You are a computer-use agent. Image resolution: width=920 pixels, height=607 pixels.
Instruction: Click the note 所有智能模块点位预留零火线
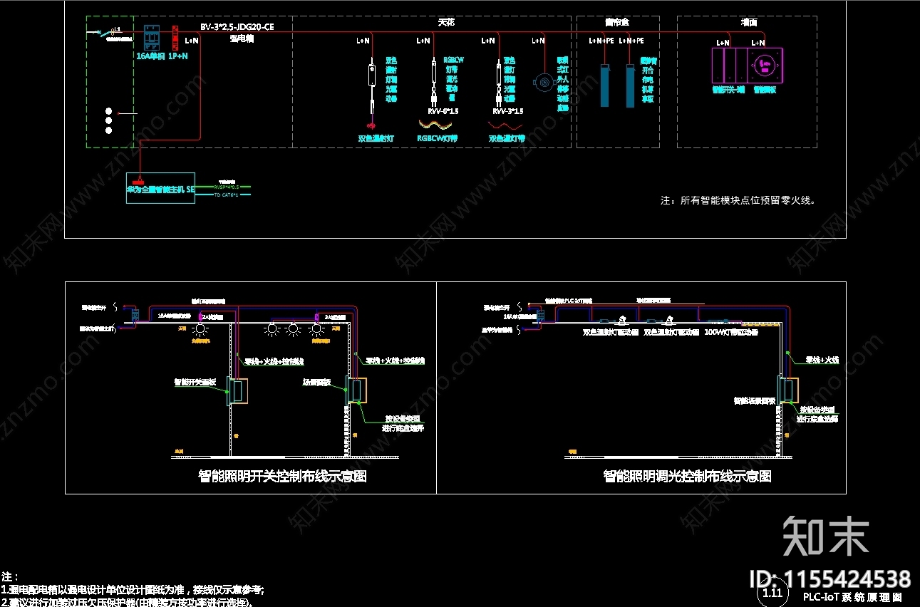coord(738,201)
